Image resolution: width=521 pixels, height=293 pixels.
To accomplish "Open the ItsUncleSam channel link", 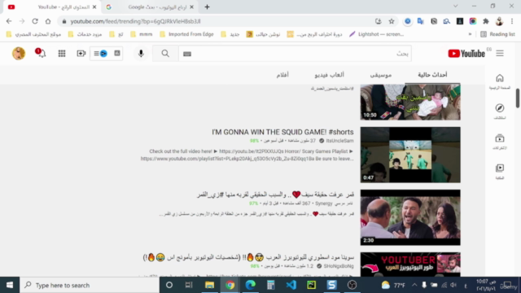I will click(339, 141).
